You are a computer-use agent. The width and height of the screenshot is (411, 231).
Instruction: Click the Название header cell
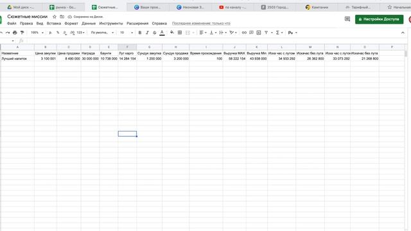(x=17, y=53)
